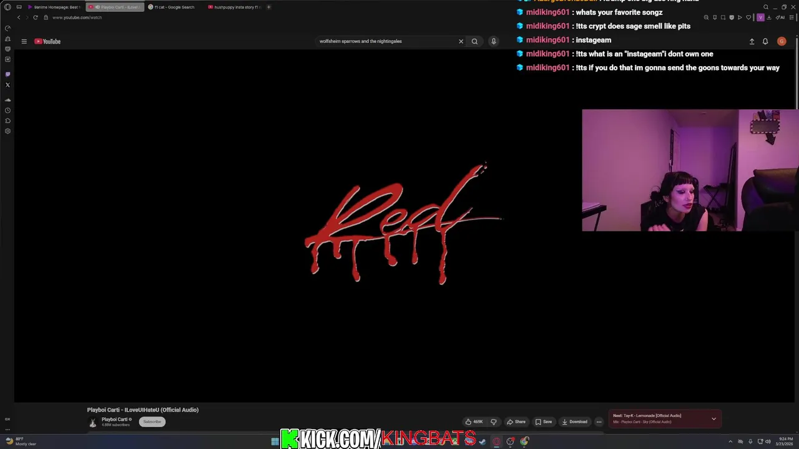Expand the Next Tay-K Lemonade queue panel
Screen dimensions: 799x449
point(713,418)
